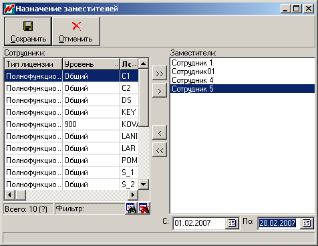The height and width of the screenshot is (246, 318).
Task: Open calendar for the По end date
Action: 307,223
